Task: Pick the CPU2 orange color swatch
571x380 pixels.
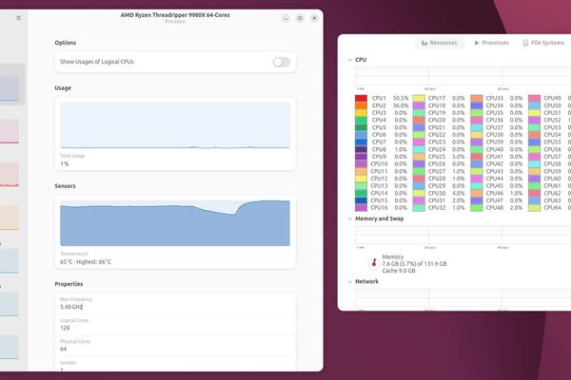Action: 361,105
